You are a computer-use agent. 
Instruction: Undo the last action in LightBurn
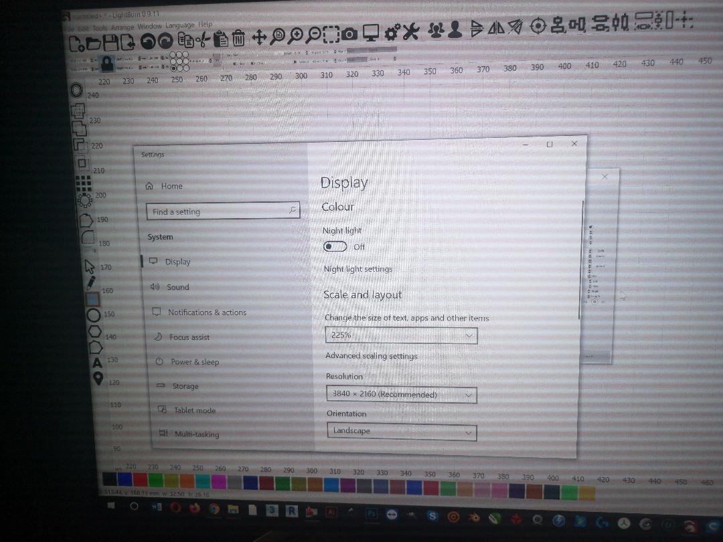[148, 41]
